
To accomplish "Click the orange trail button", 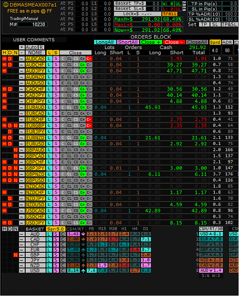I will tap(170, 14).
